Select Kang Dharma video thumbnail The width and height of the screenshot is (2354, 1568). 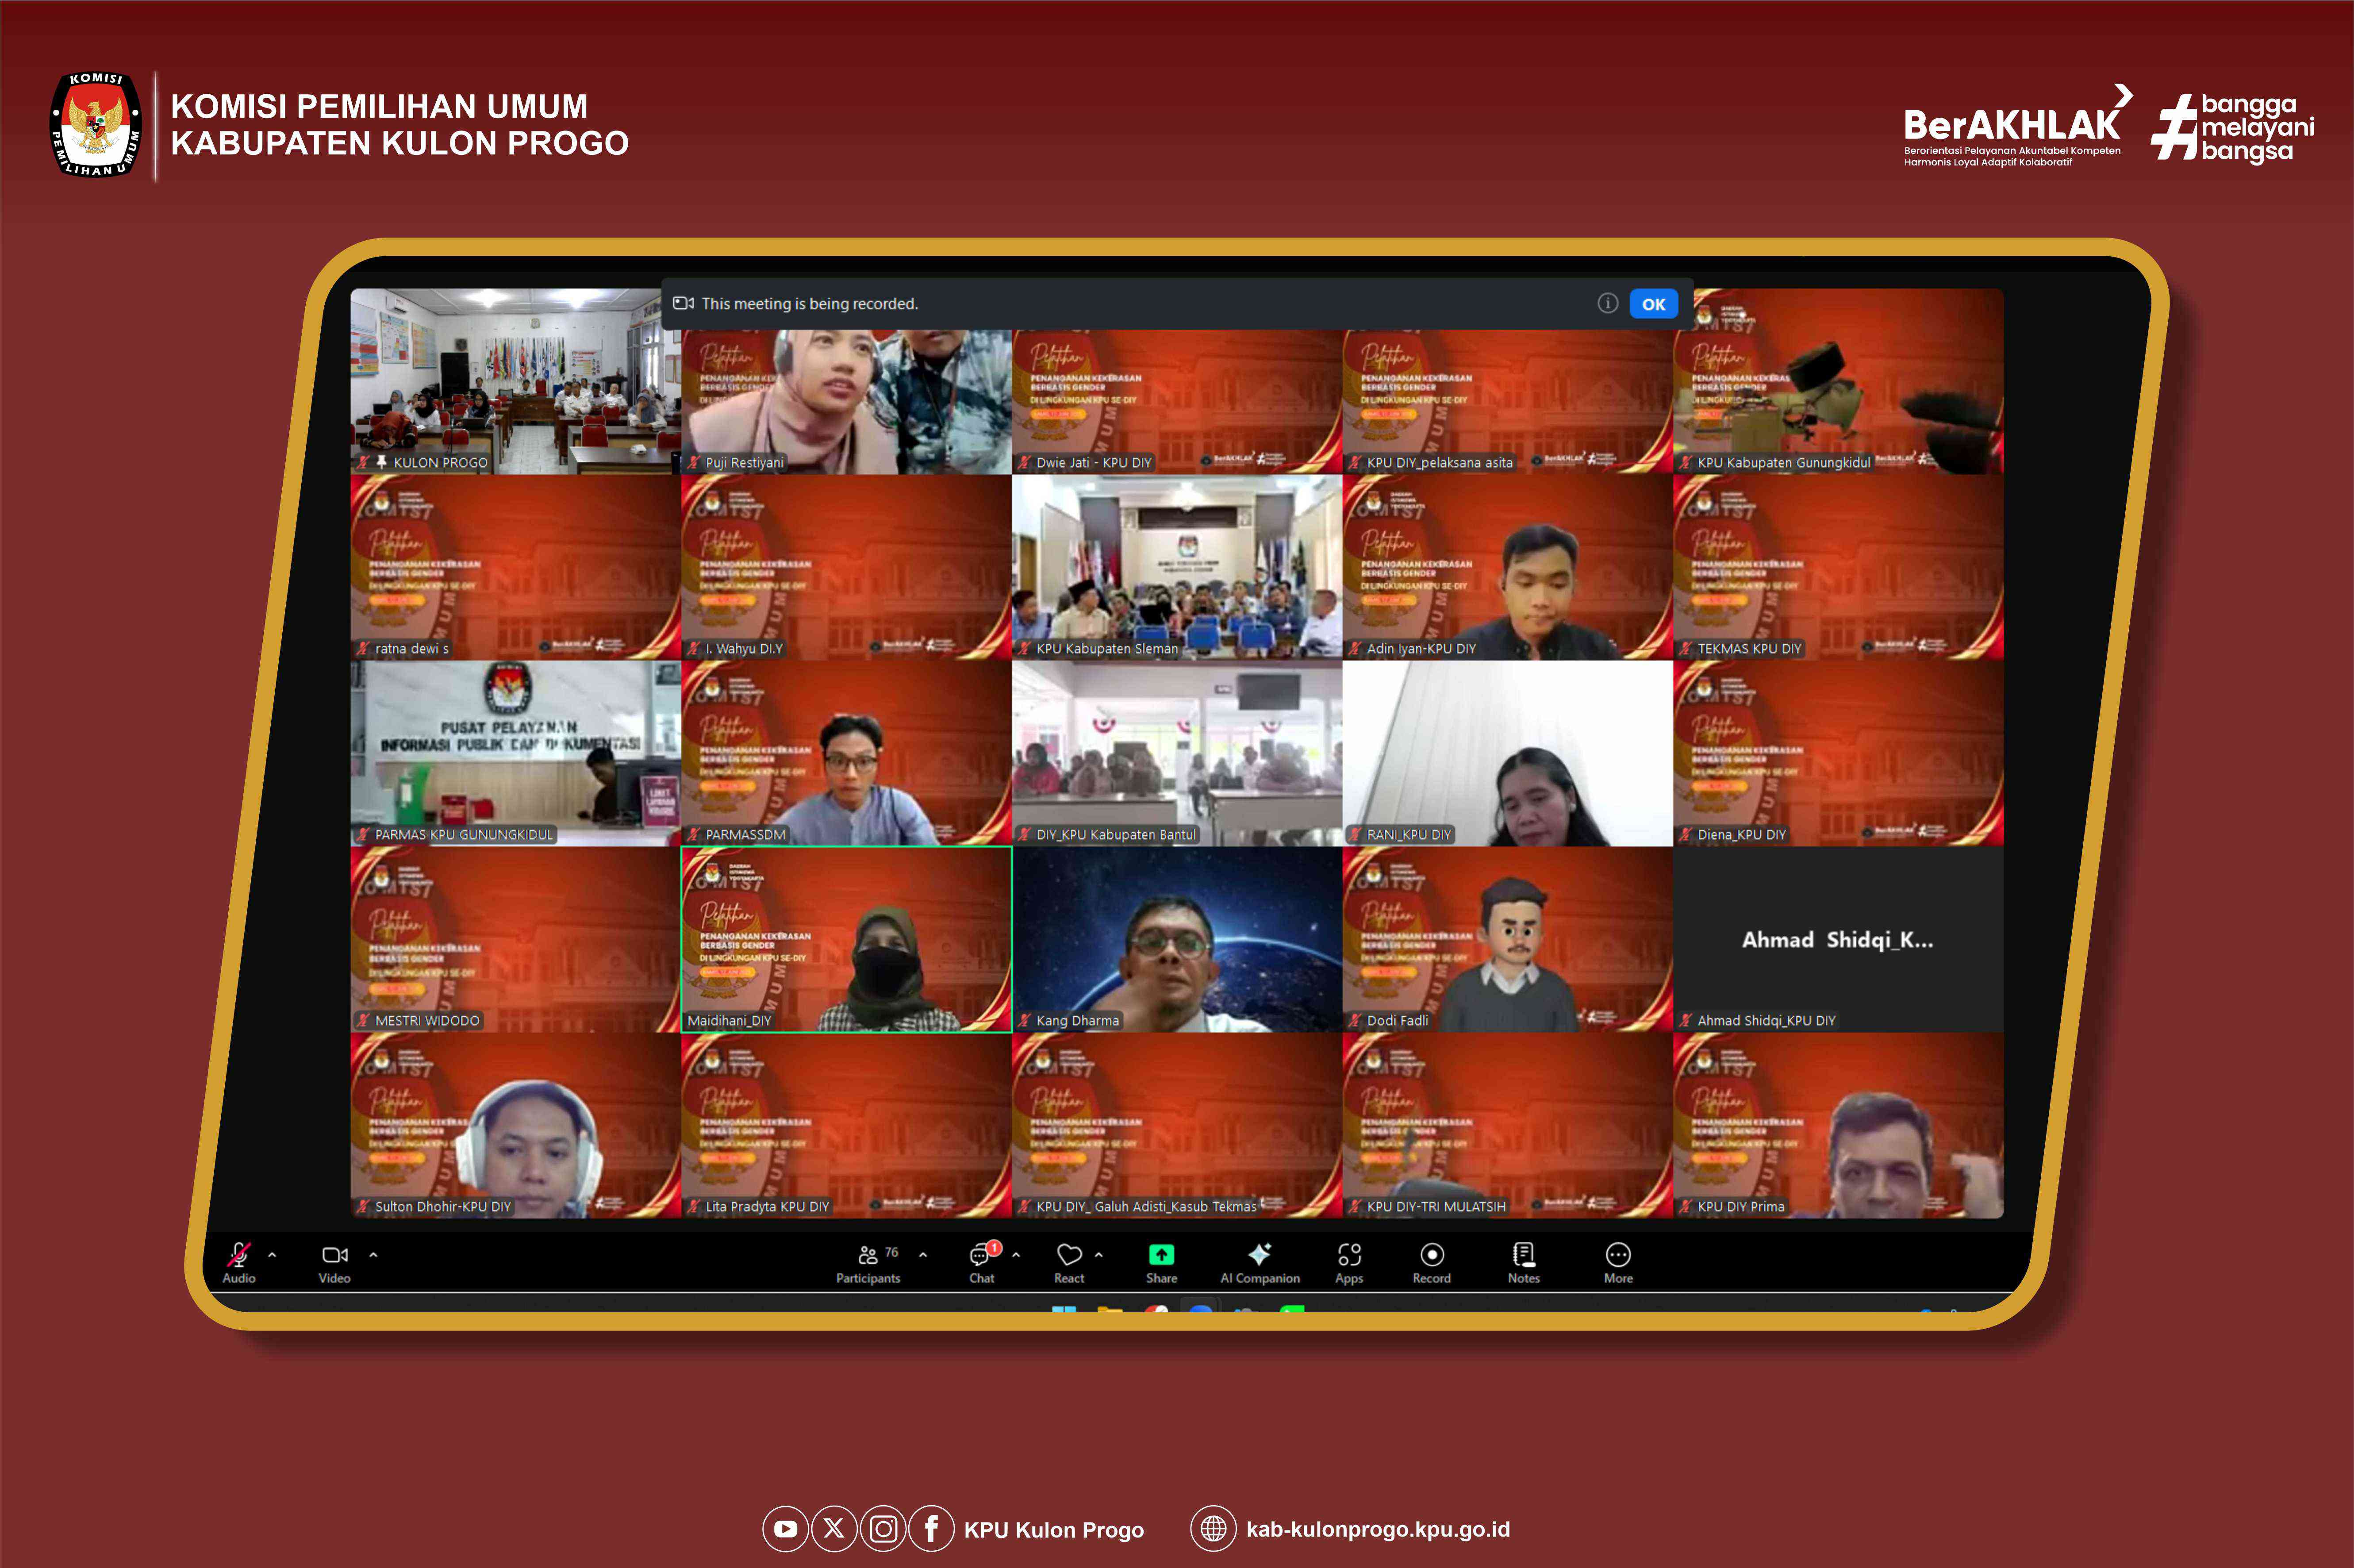[1176, 938]
